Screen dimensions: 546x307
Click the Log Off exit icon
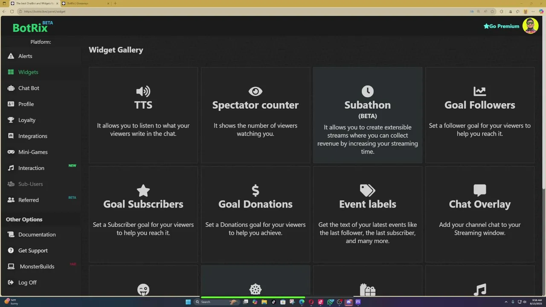point(11,282)
